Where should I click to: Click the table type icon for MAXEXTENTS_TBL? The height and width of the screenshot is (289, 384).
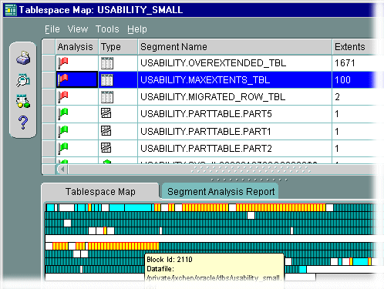107,80
